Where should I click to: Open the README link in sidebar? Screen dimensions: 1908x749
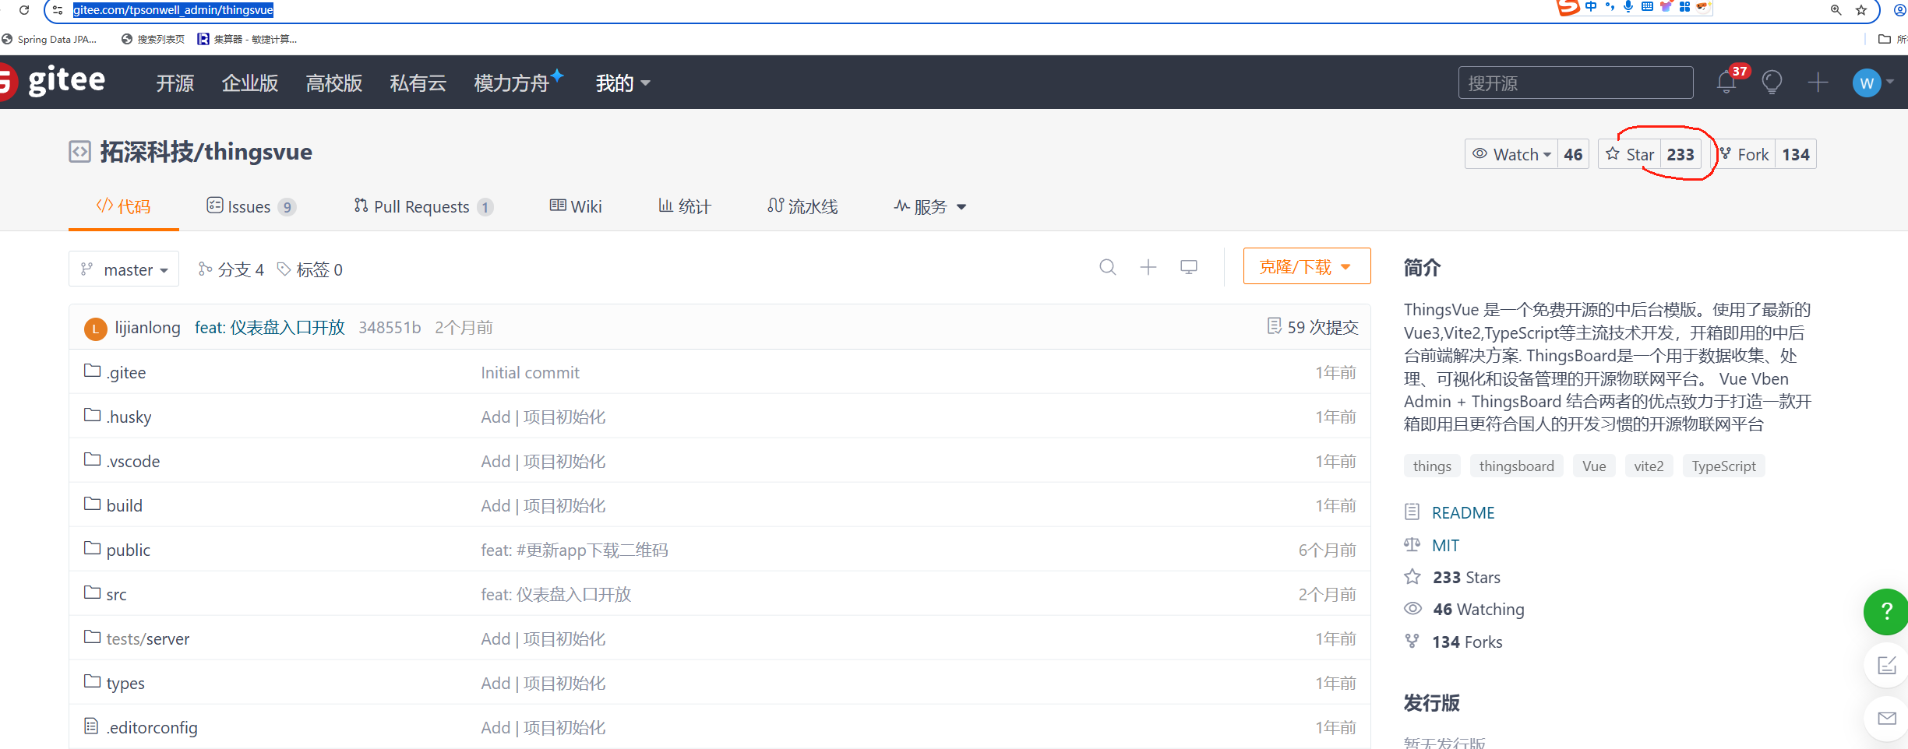1463,512
